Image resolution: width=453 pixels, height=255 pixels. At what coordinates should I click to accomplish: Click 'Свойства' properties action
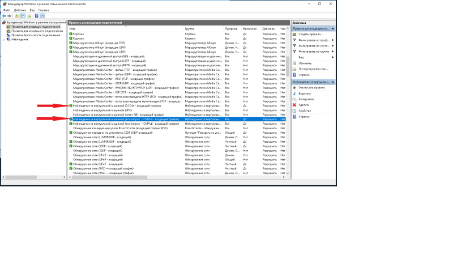coord(305,110)
